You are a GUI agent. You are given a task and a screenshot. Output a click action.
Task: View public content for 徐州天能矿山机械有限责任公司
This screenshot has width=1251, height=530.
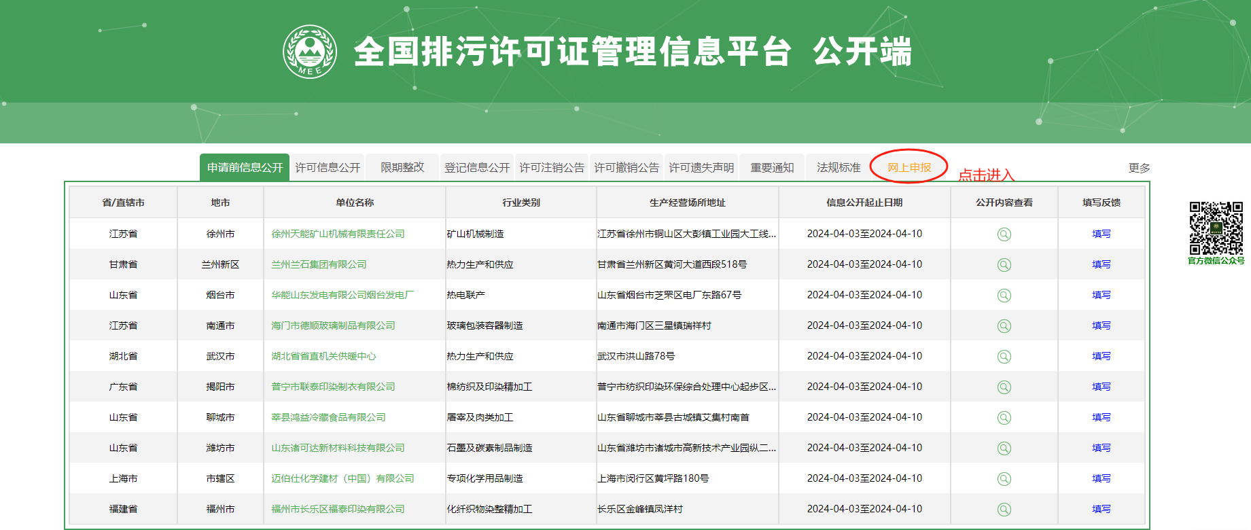coord(1004,234)
